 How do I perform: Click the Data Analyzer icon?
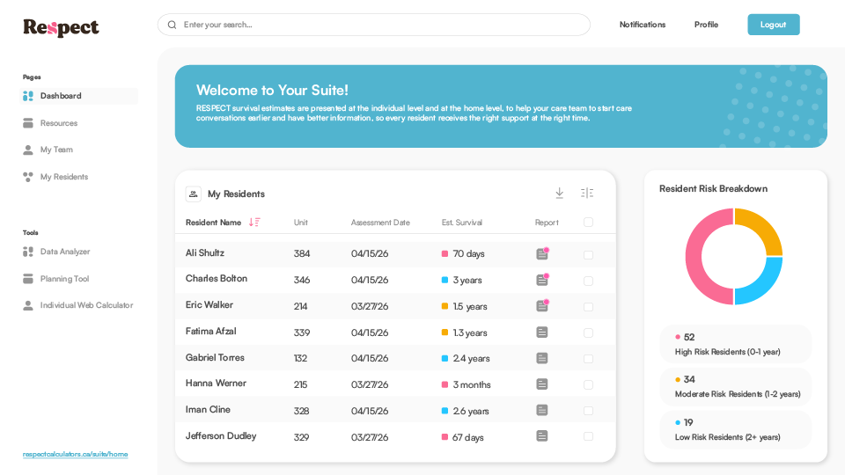click(28, 252)
